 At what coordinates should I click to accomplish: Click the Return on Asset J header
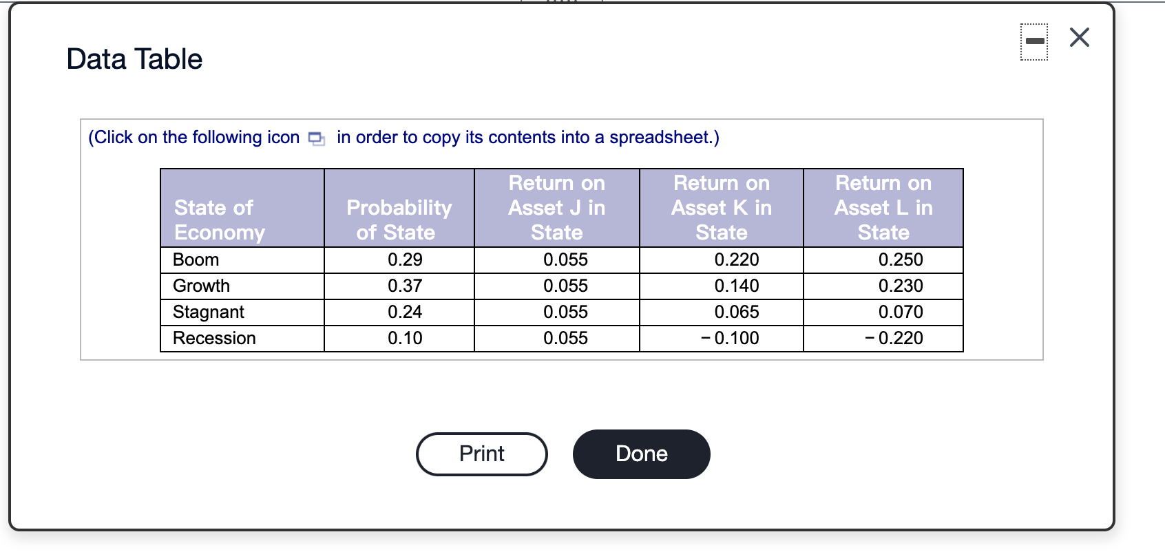coord(556,207)
